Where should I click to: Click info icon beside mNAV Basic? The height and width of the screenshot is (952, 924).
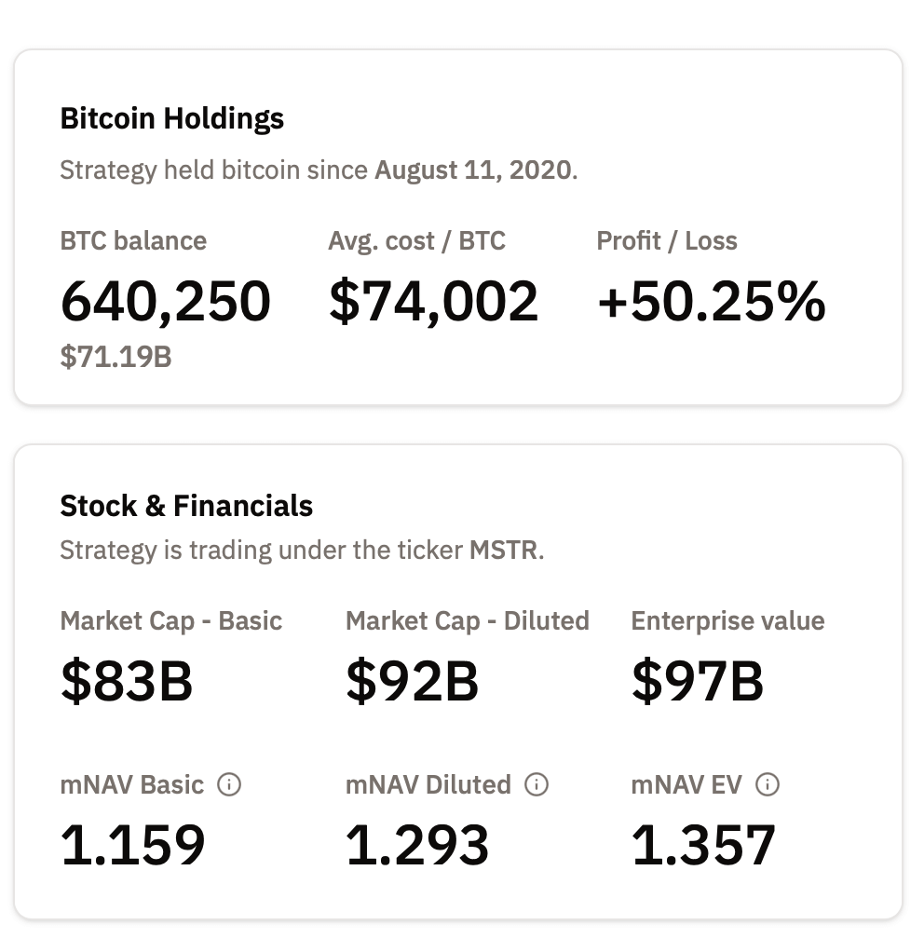pyautogui.click(x=229, y=784)
